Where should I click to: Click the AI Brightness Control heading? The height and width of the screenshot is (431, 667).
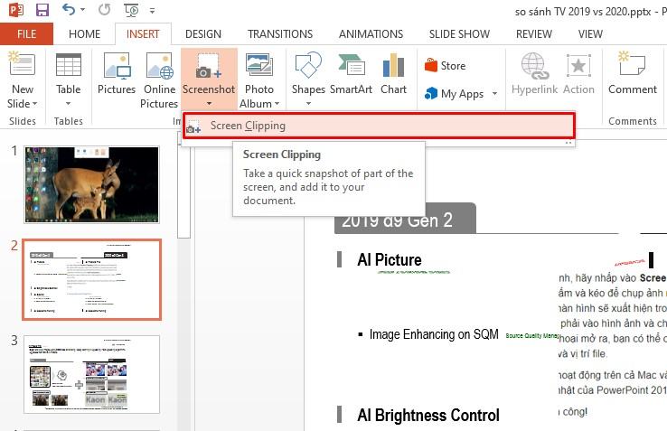coord(428,416)
